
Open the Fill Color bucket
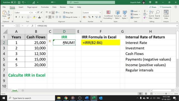[x=34, y=17]
